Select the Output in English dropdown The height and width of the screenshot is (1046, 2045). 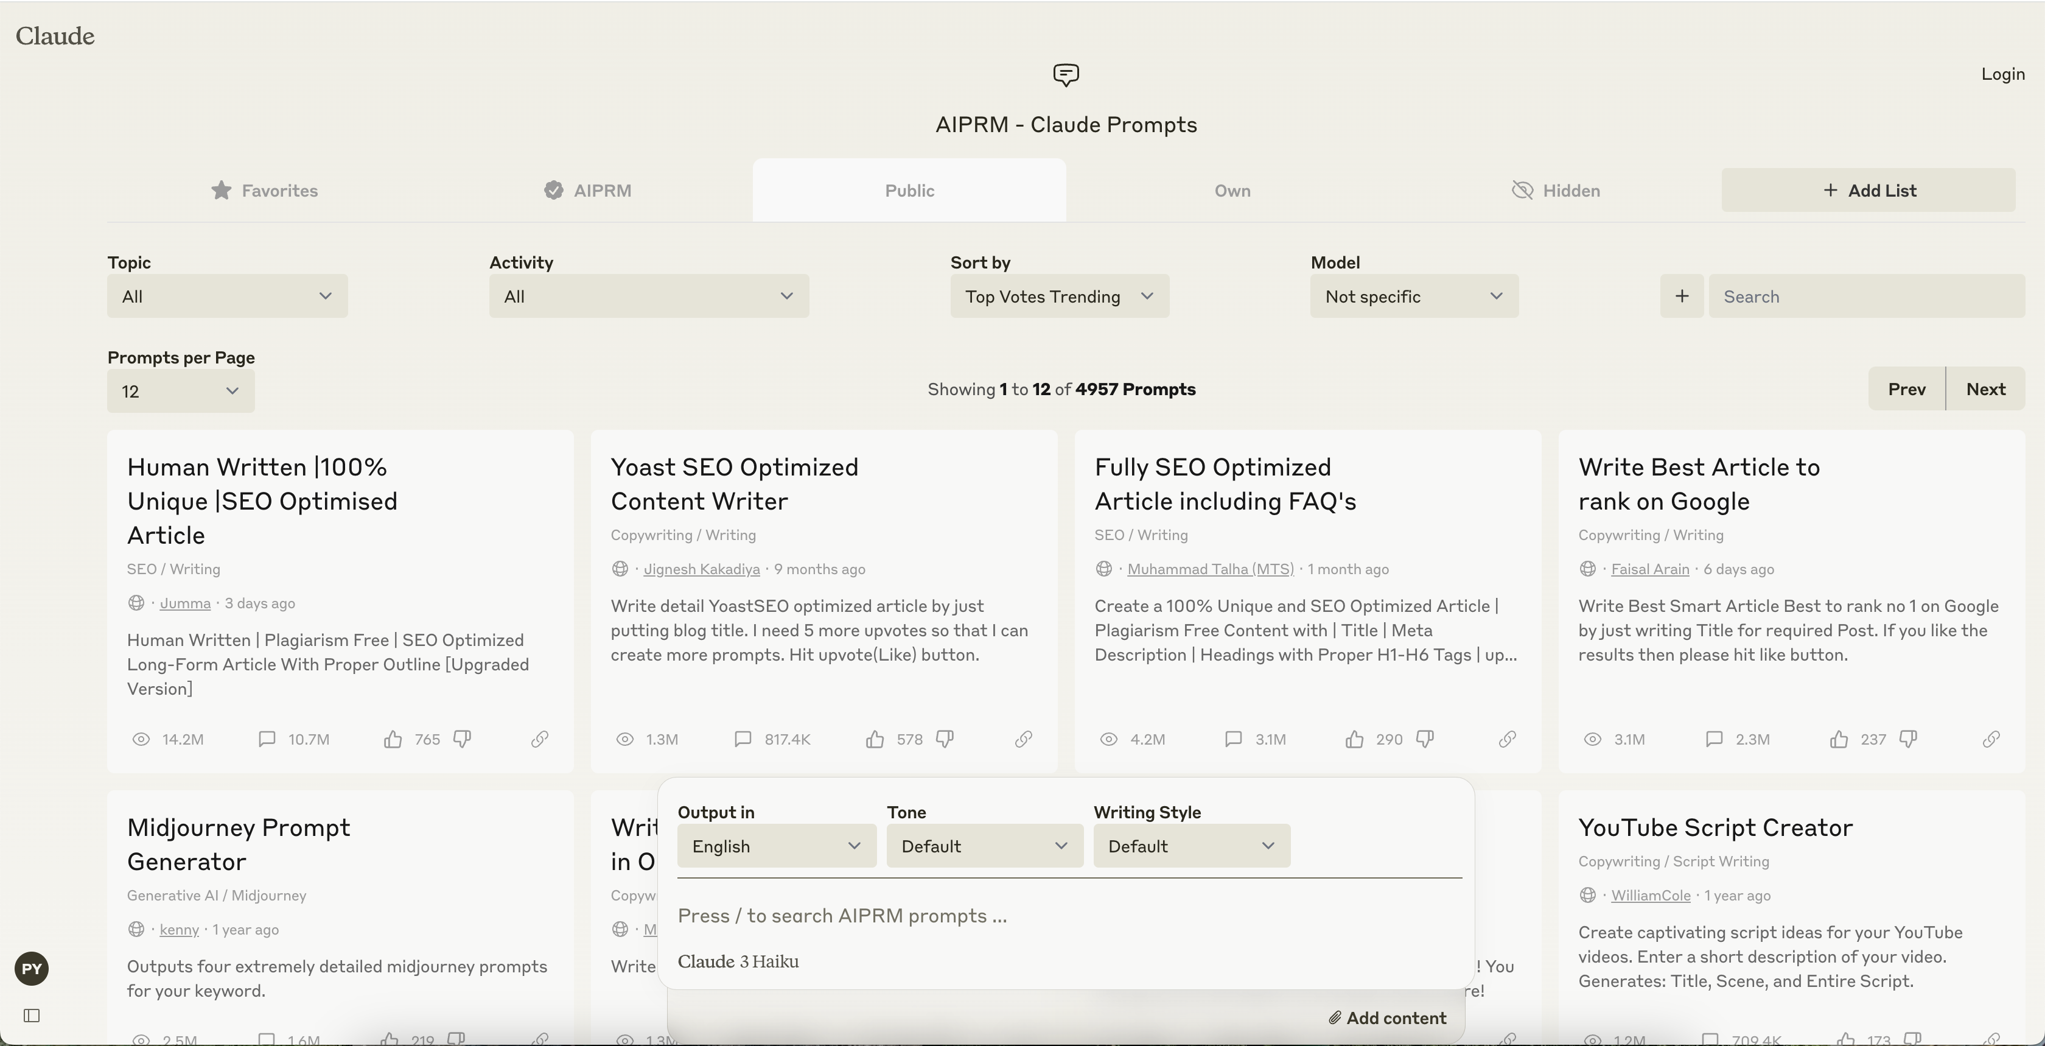(775, 844)
